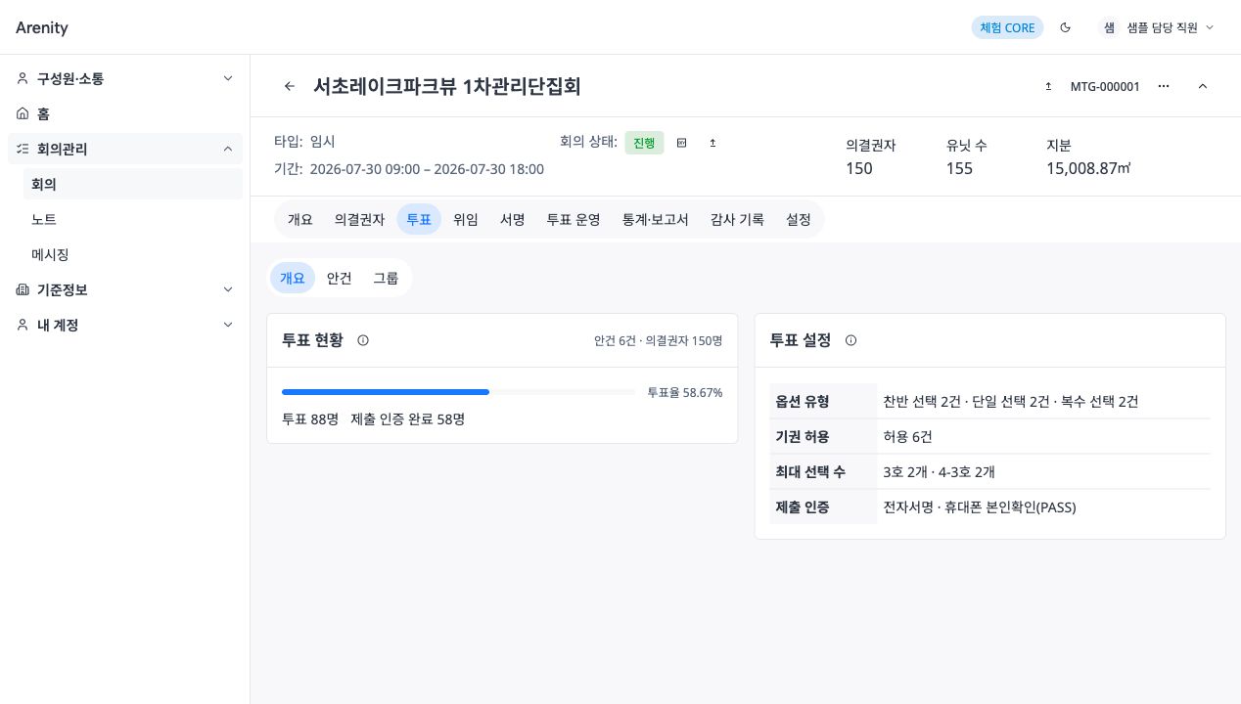Click the Arenity logo
Screen dimensions: 1241x704
(x=42, y=27)
